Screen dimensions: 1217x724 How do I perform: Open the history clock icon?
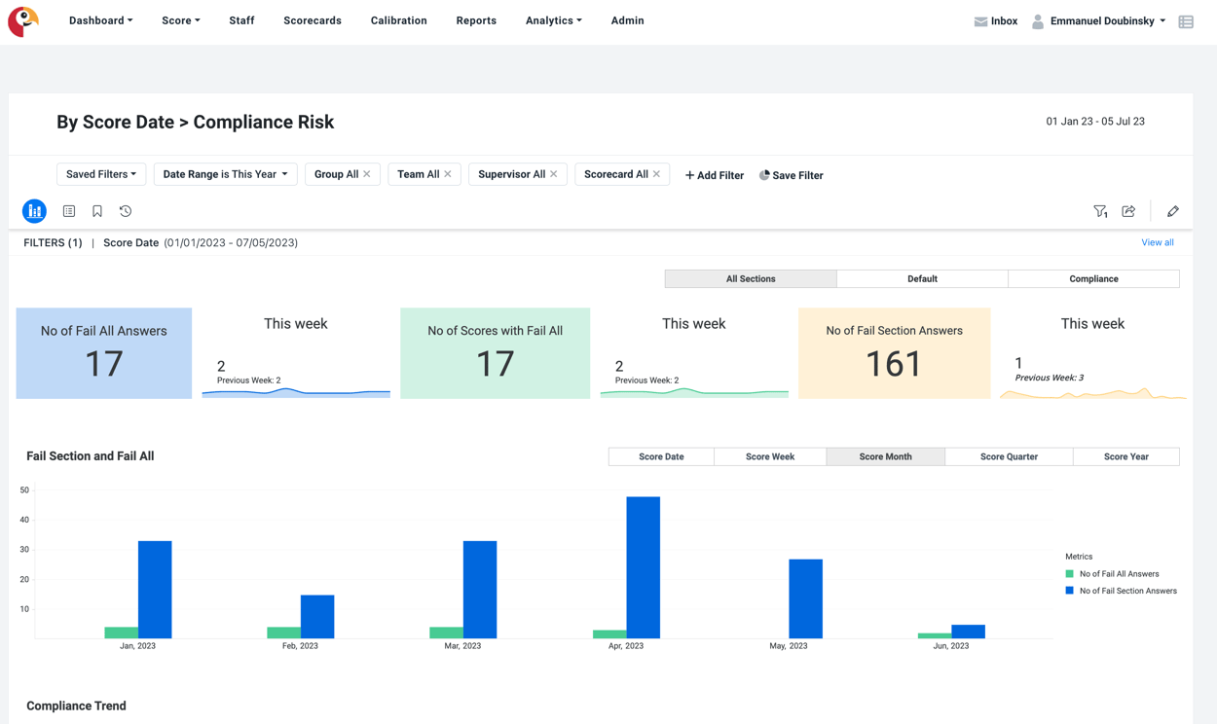coord(126,211)
